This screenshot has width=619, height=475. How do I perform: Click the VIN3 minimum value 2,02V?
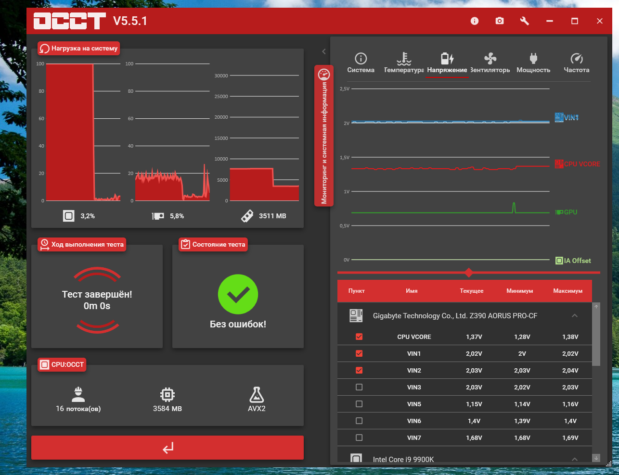coord(522,387)
